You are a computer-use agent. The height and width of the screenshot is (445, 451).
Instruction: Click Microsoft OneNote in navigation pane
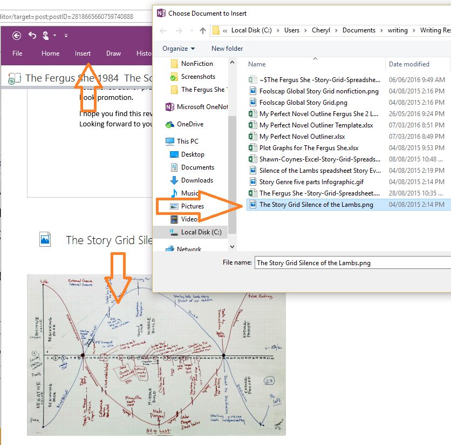coord(197,107)
